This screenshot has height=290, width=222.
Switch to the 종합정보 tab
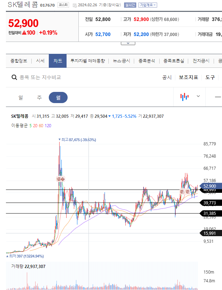coord(19,61)
